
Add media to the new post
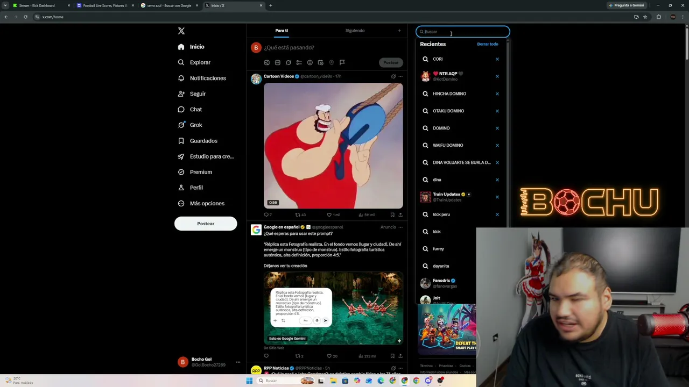coord(267,62)
